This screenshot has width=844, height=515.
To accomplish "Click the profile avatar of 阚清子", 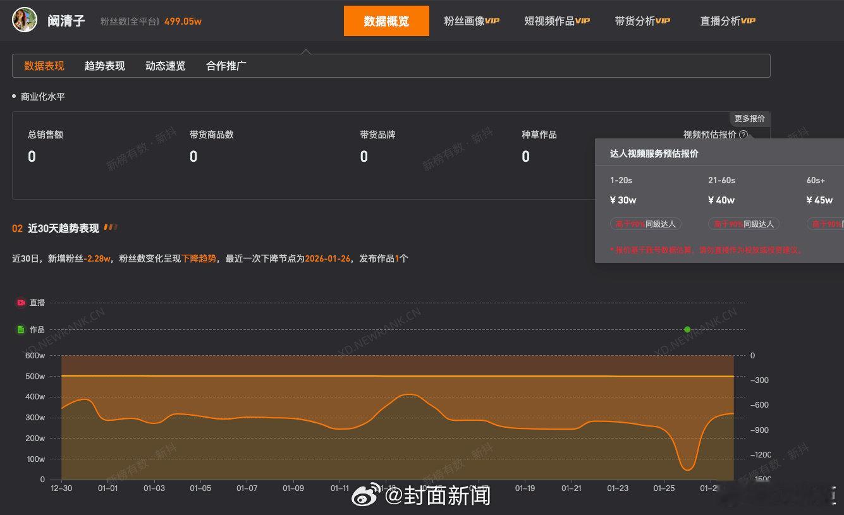I will click(24, 20).
